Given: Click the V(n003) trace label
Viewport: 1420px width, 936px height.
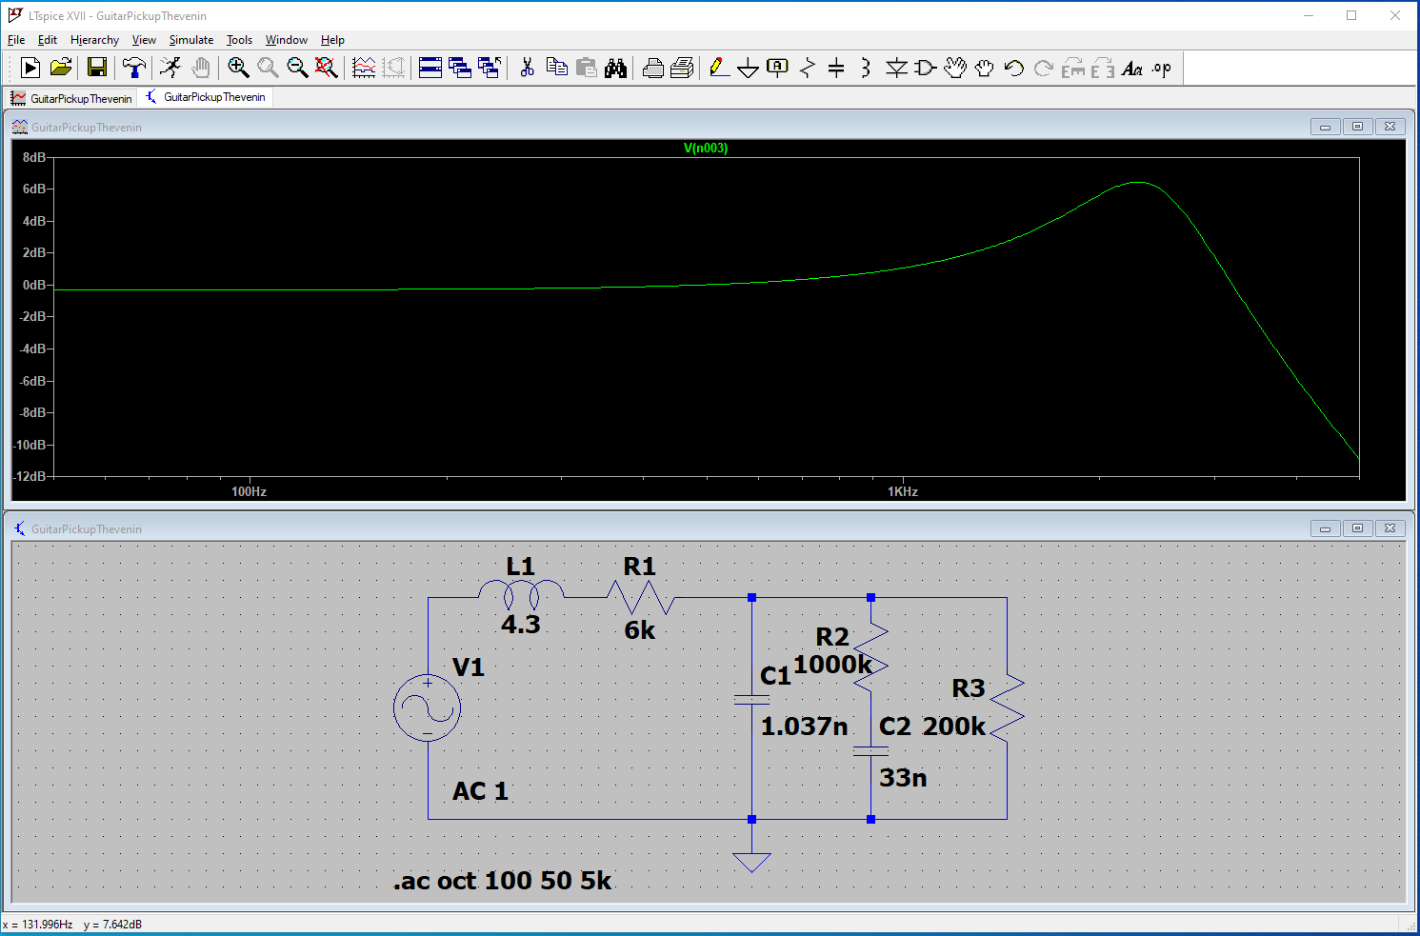Looking at the screenshot, I should 705,148.
